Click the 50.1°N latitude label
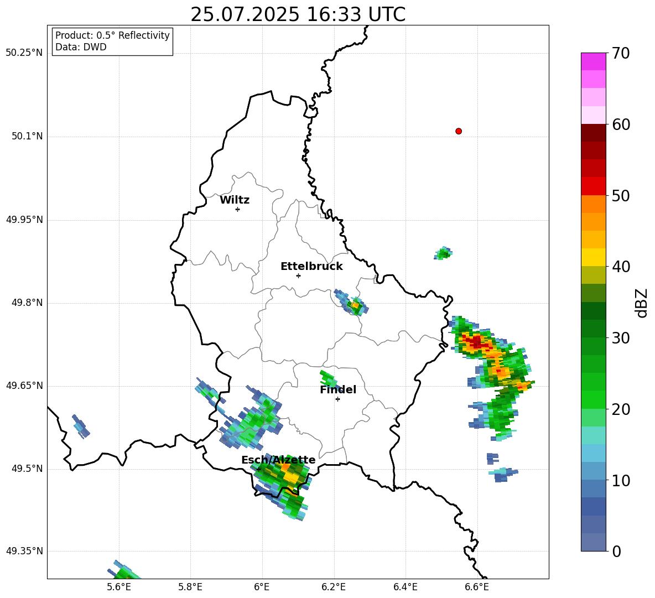The height and width of the screenshot is (598, 655). tap(27, 137)
